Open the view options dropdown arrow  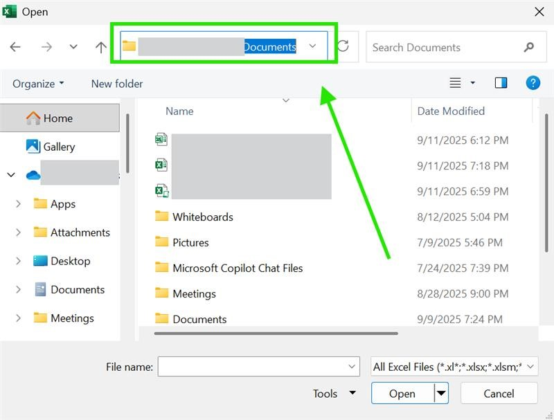tap(473, 83)
